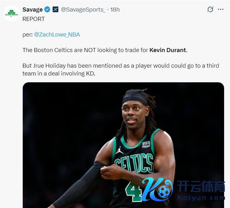
Task: Click the 开云体育 watermark text
Action: point(201,186)
